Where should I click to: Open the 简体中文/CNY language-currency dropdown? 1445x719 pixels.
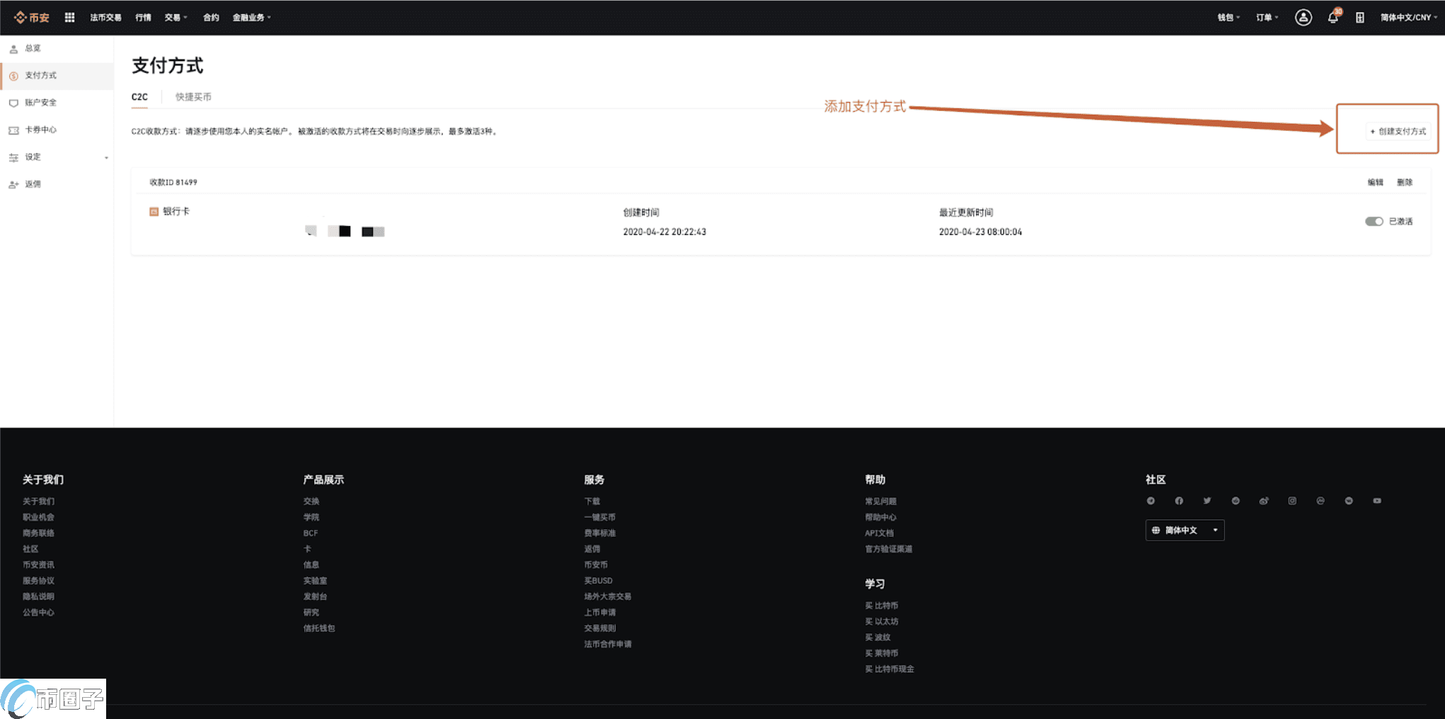coord(1409,18)
